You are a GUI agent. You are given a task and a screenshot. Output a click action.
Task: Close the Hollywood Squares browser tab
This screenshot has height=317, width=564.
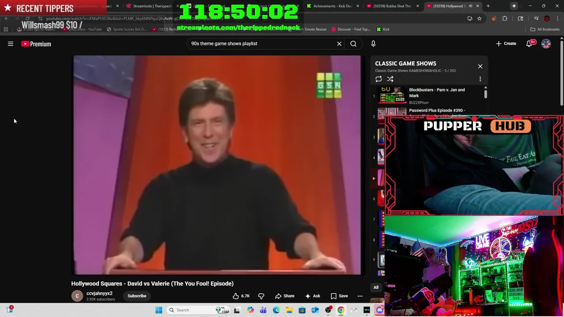478,6
